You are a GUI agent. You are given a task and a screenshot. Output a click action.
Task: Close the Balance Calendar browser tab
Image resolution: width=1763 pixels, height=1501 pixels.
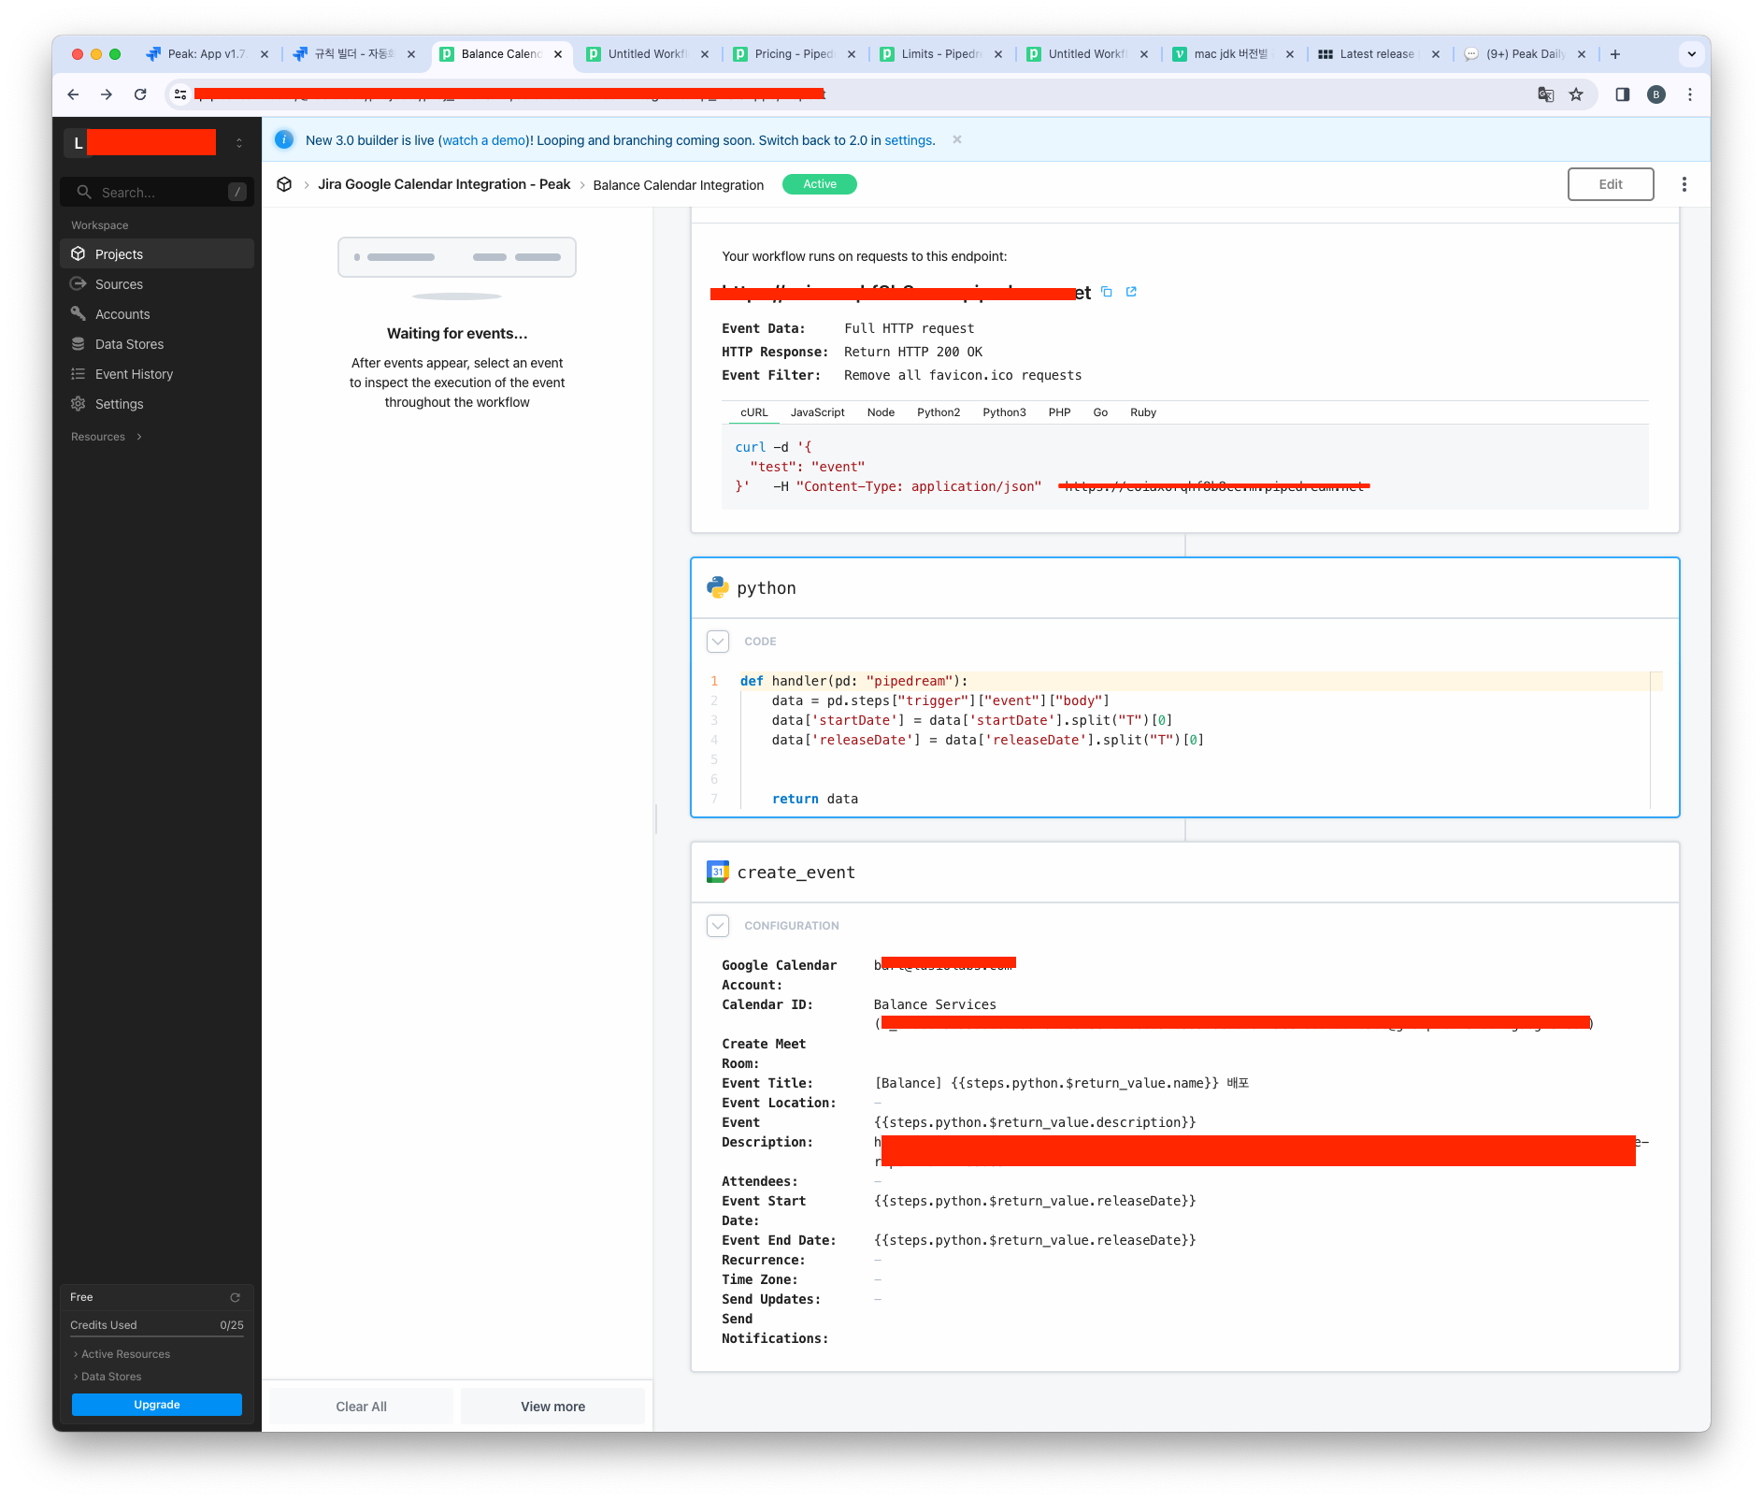(558, 54)
